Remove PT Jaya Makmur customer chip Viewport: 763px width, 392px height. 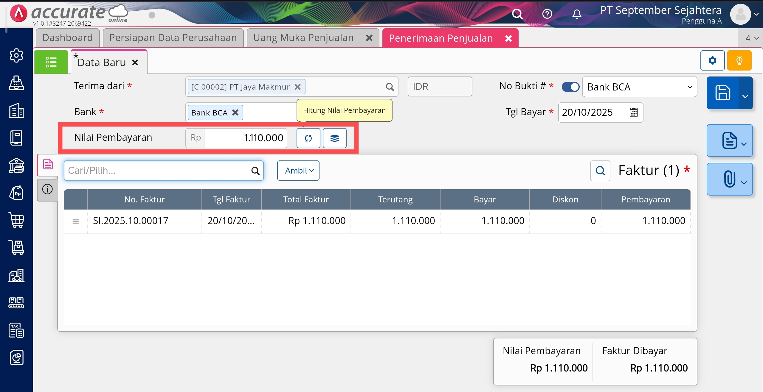click(x=297, y=87)
